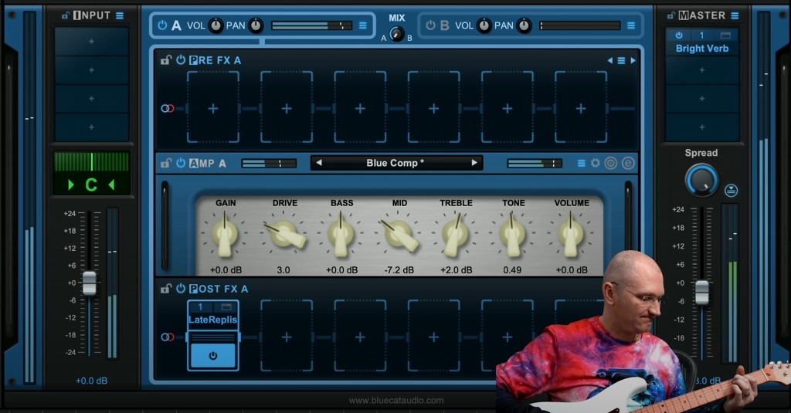Open Bright Verb plugin in MASTER
791x413 pixels.
(x=701, y=49)
